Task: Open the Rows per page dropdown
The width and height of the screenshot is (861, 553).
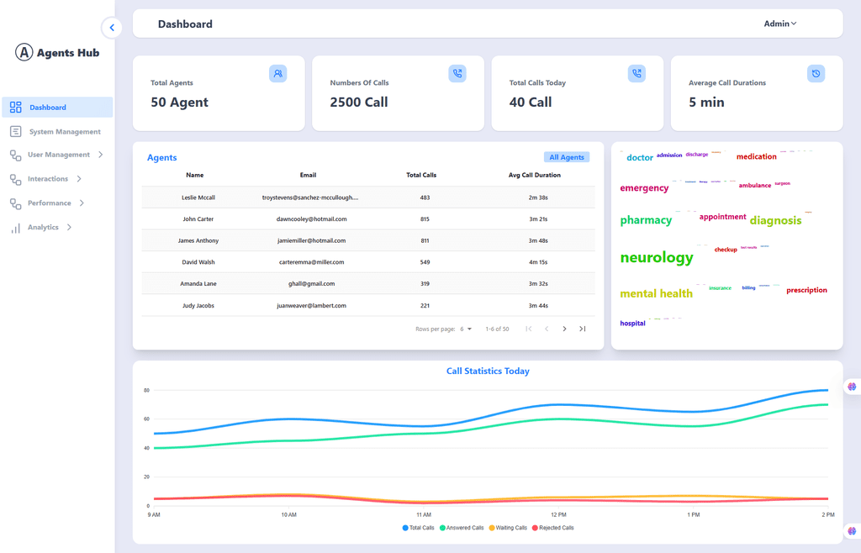Action: [x=466, y=329]
